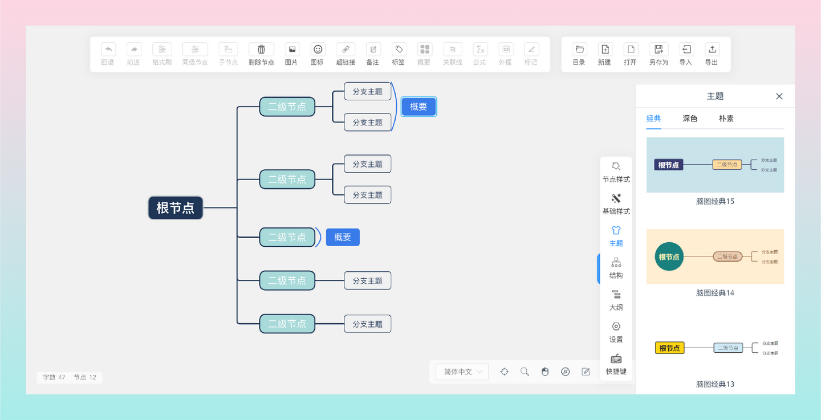Create a new file with 新建
The image size is (821, 420).
(604, 54)
